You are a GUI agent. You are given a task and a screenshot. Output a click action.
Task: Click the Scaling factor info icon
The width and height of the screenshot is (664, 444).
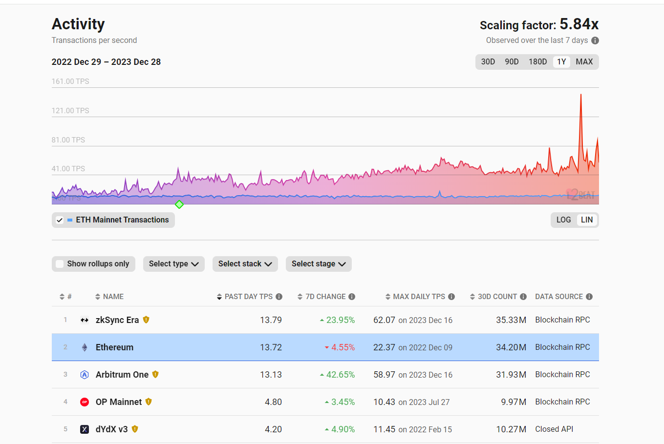[x=595, y=40]
